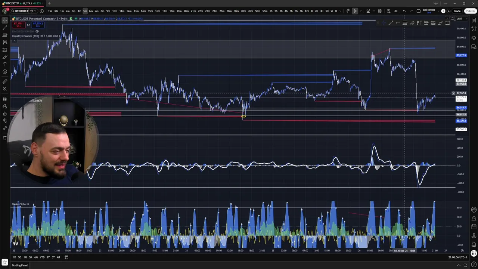
Task: Select the 1D date range
Action: tap(15, 257)
